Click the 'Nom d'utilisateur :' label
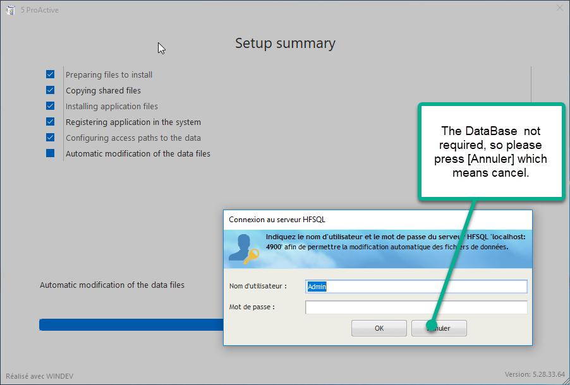 point(258,286)
